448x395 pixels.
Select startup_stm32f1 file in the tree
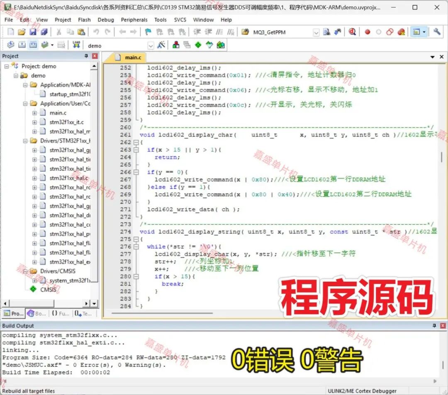[x=65, y=94]
